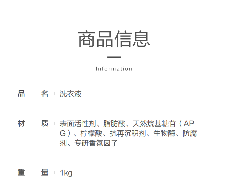Click the vertical divider beside 材质
Viewport: 228px width, 181px height.
click(x=54, y=124)
